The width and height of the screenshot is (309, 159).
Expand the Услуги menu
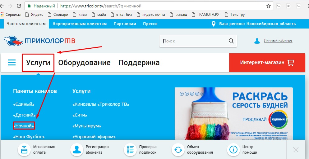point(38,63)
